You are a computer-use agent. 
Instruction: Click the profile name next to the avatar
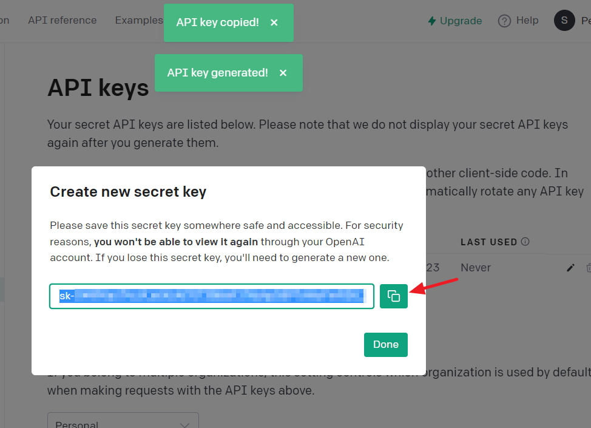[x=585, y=20]
